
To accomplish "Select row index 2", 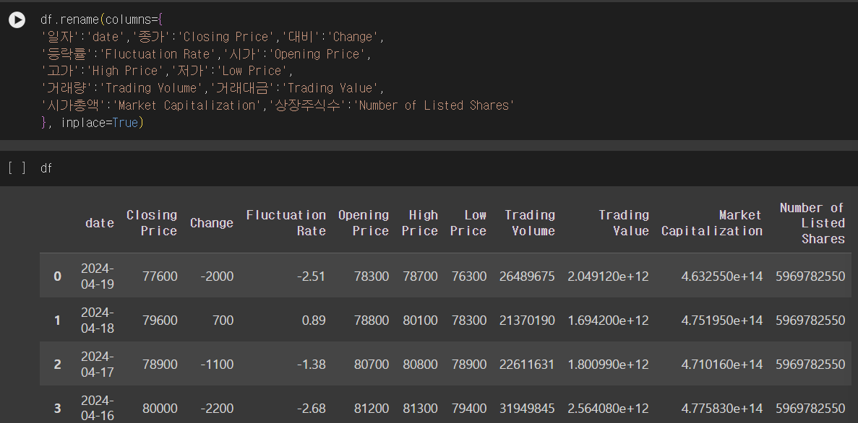I will (57, 364).
